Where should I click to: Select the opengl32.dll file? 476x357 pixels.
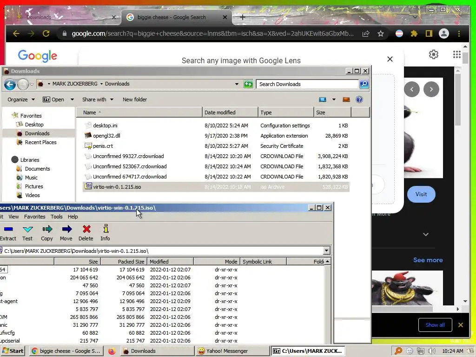point(106,136)
